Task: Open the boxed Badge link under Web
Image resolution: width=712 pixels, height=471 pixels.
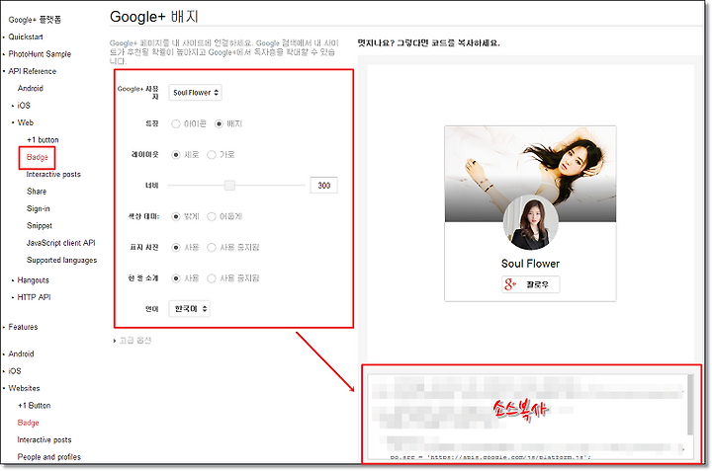Action: tap(38, 157)
